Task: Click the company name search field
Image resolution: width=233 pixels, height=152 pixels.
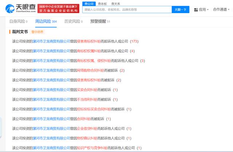Action: [x=127, y=10]
